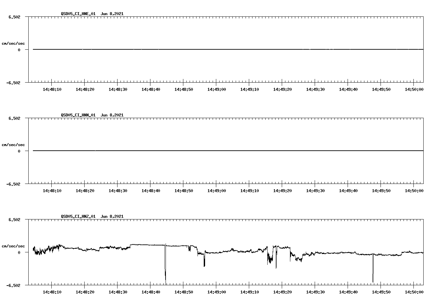The image size is (447, 304).
Task: Click the 0 axis value on HNE plot
Action: click(x=19, y=50)
